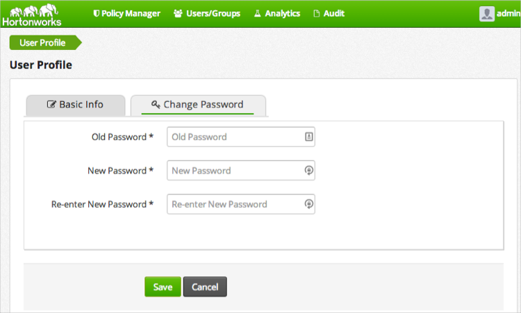Viewport: 521px width, 313px height.
Task: Go to the Analytics menu
Action: (282, 13)
